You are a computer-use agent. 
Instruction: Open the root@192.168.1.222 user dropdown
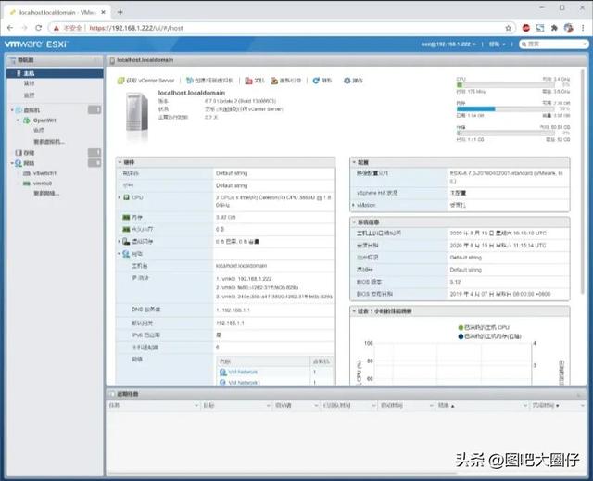(x=448, y=44)
